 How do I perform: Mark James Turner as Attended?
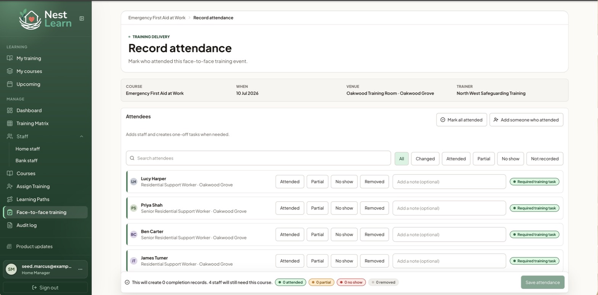click(x=290, y=261)
